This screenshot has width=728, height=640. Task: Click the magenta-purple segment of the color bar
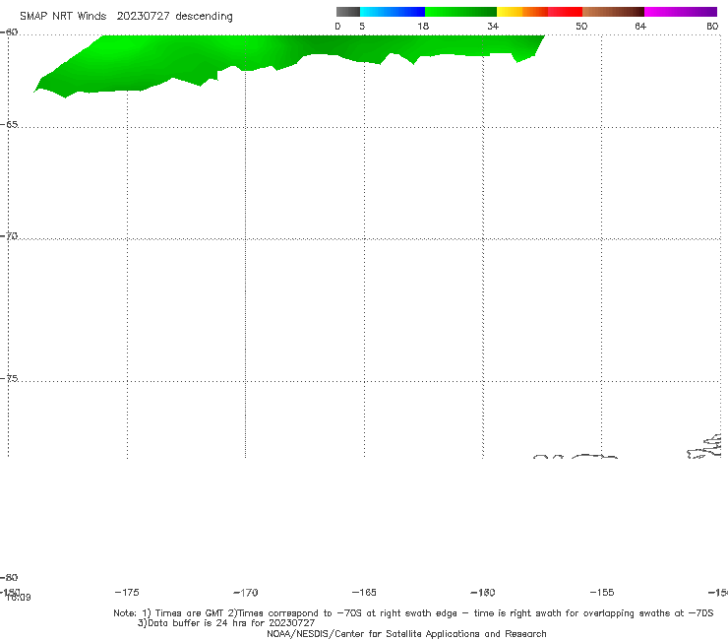pyautogui.click(x=681, y=12)
